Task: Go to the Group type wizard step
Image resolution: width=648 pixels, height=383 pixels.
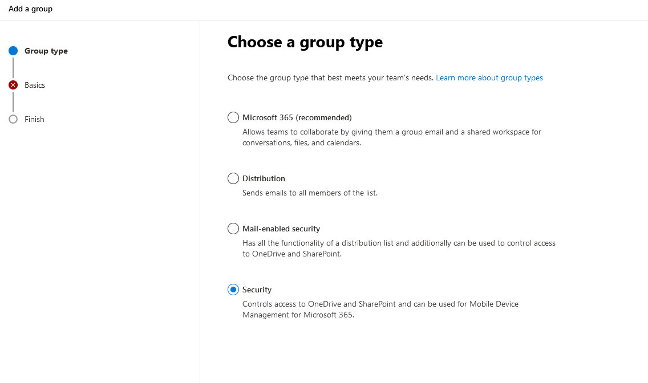Action: click(x=46, y=51)
